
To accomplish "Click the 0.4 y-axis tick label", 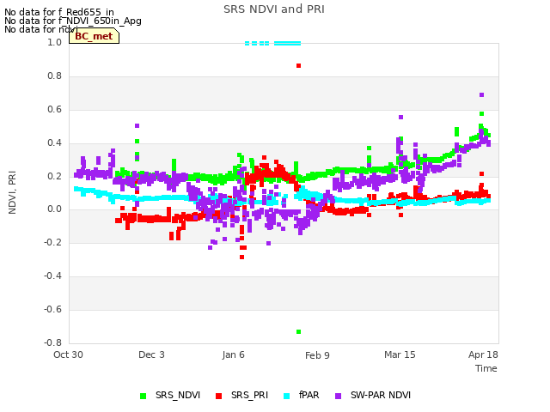I will coord(55,142).
